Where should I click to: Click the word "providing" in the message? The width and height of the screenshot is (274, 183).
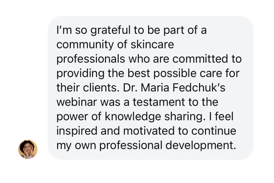click(x=80, y=74)
